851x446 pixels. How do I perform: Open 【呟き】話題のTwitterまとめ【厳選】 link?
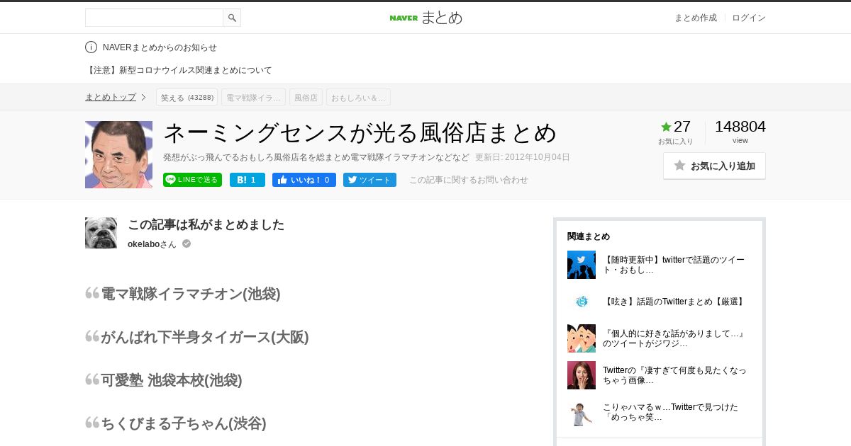pyautogui.click(x=674, y=302)
